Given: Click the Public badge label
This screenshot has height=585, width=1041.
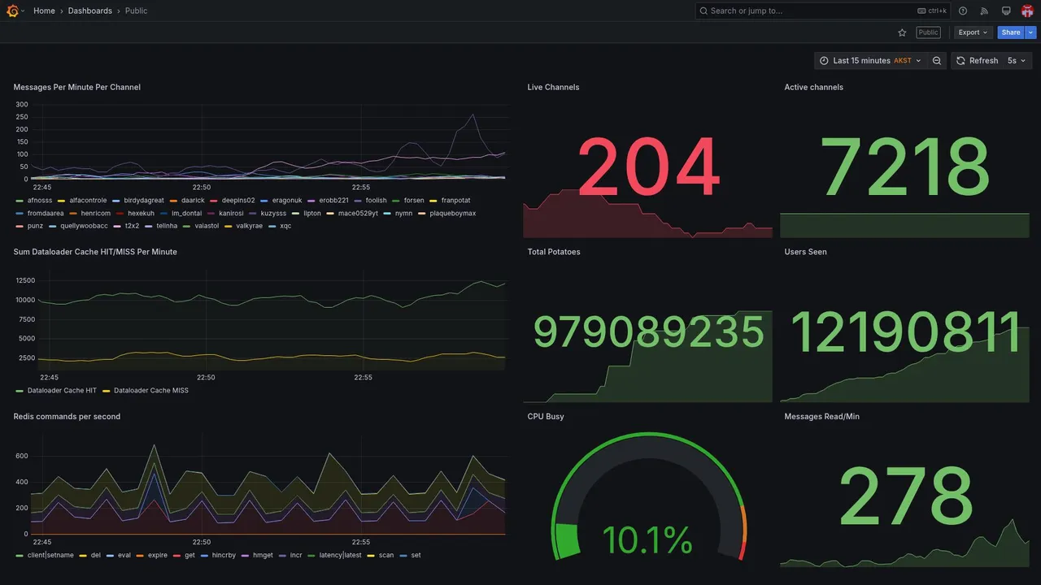Looking at the screenshot, I should (x=928, y=32).
